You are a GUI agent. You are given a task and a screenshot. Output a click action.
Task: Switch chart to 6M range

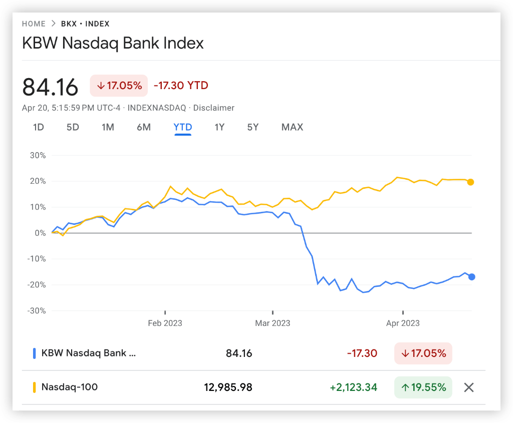143,127
